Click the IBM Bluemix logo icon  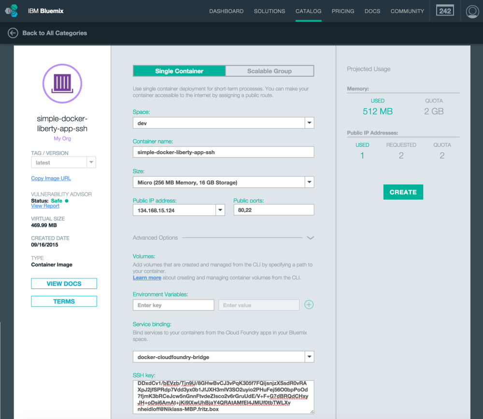(x=12, y=11)
